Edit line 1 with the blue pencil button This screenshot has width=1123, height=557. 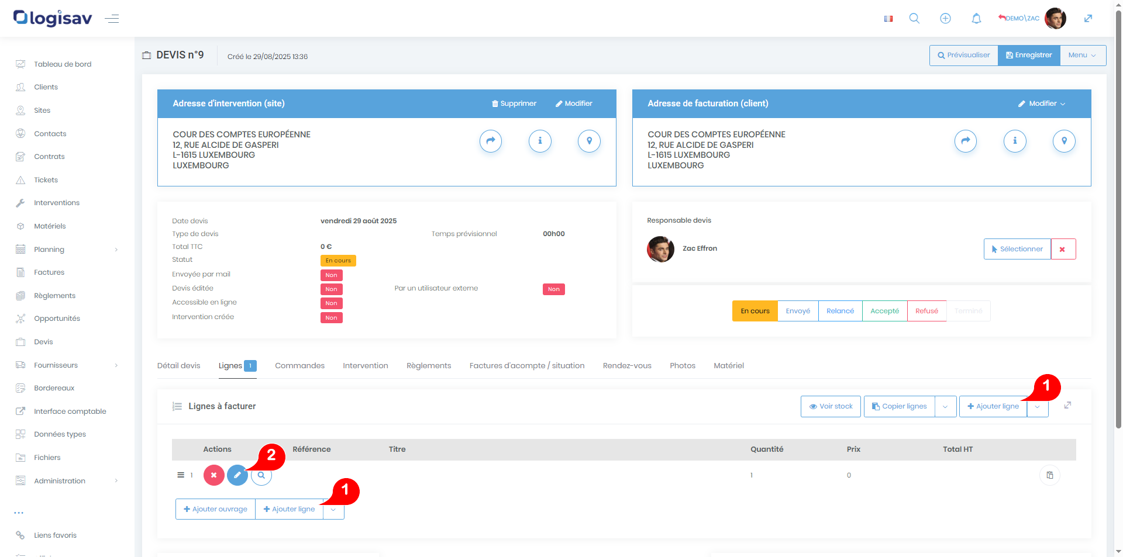coord(237,475)
